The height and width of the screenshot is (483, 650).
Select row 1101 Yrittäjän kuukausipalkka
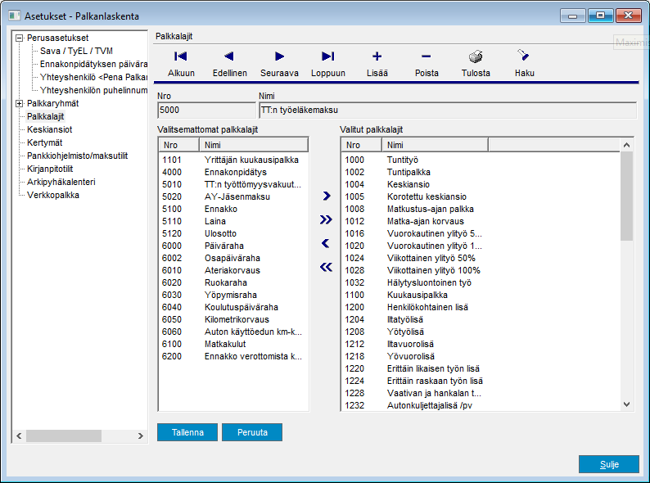[233, 160]
